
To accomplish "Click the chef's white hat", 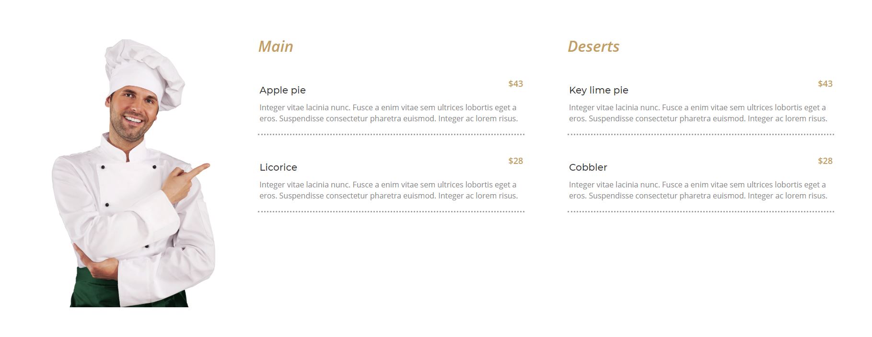I will click(141, 67).
